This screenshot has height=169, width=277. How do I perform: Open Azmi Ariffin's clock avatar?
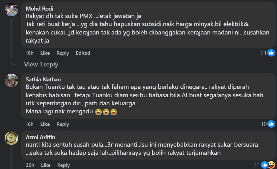pyautogui.click(x=11, y=138)
